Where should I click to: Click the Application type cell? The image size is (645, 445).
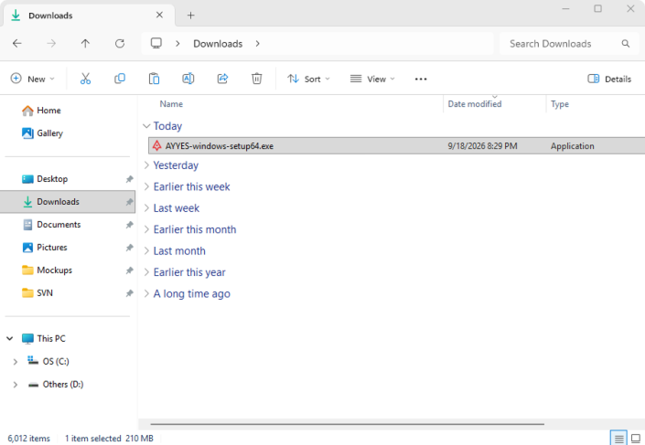[572, 146]
